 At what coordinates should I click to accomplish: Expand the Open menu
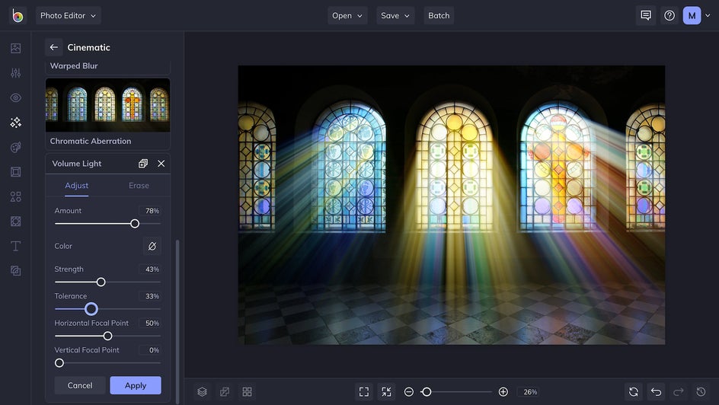click(x=347, y=15)
